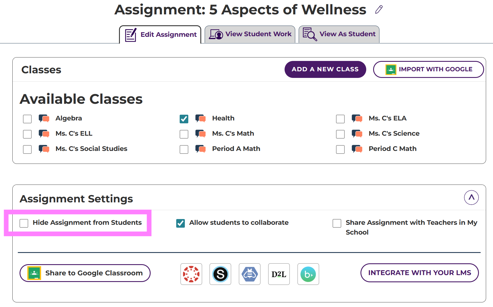
Task: Open Schoology integration icon
Action: pyautogui.click(x=220, y=274)
